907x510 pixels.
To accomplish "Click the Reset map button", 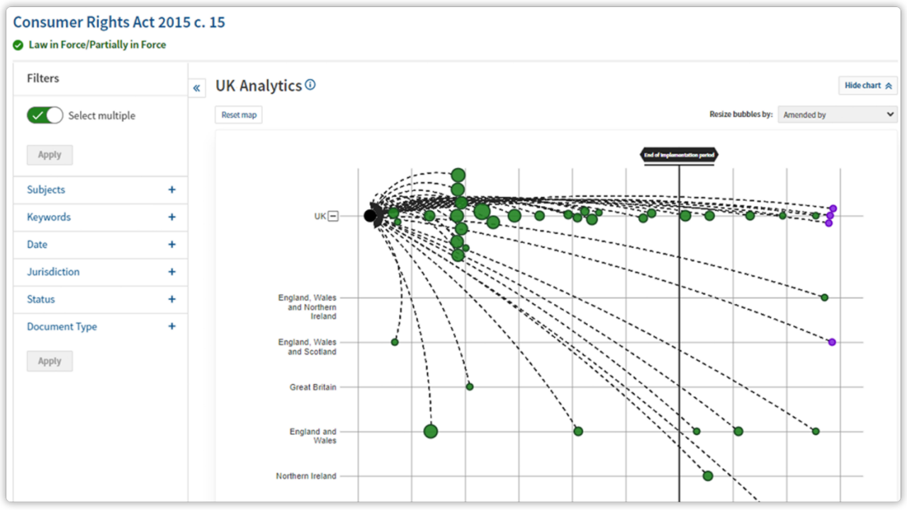I will [238, 114].
